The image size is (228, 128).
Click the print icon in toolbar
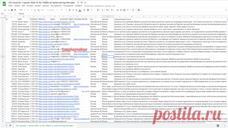pyautogui.click(x=12, y=10)
